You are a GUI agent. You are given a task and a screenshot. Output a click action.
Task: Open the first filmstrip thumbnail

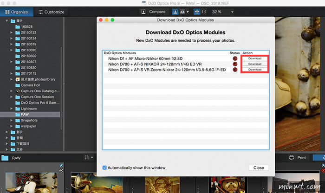31,183
